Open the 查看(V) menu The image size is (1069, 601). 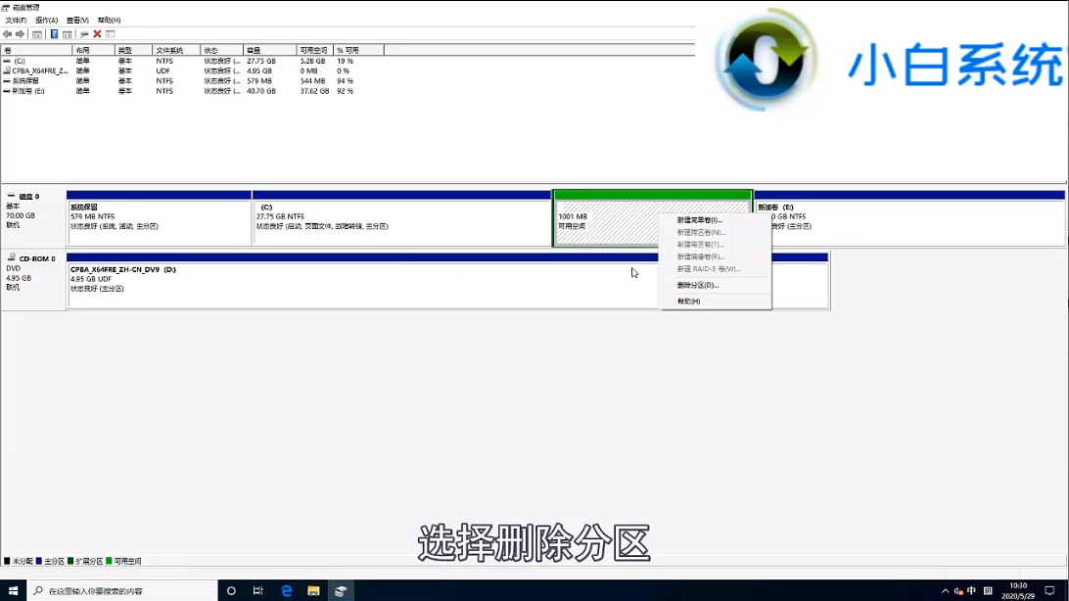coord(77,21)
